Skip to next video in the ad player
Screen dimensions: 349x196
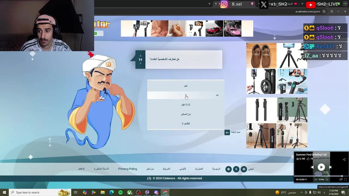[330, 167]
